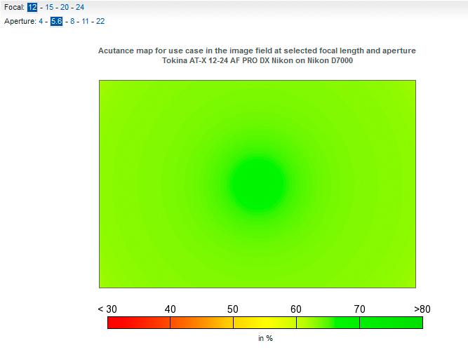Click the red segment of the color legend
Viewport: 468px width, 350px height.
pos(139,323)
